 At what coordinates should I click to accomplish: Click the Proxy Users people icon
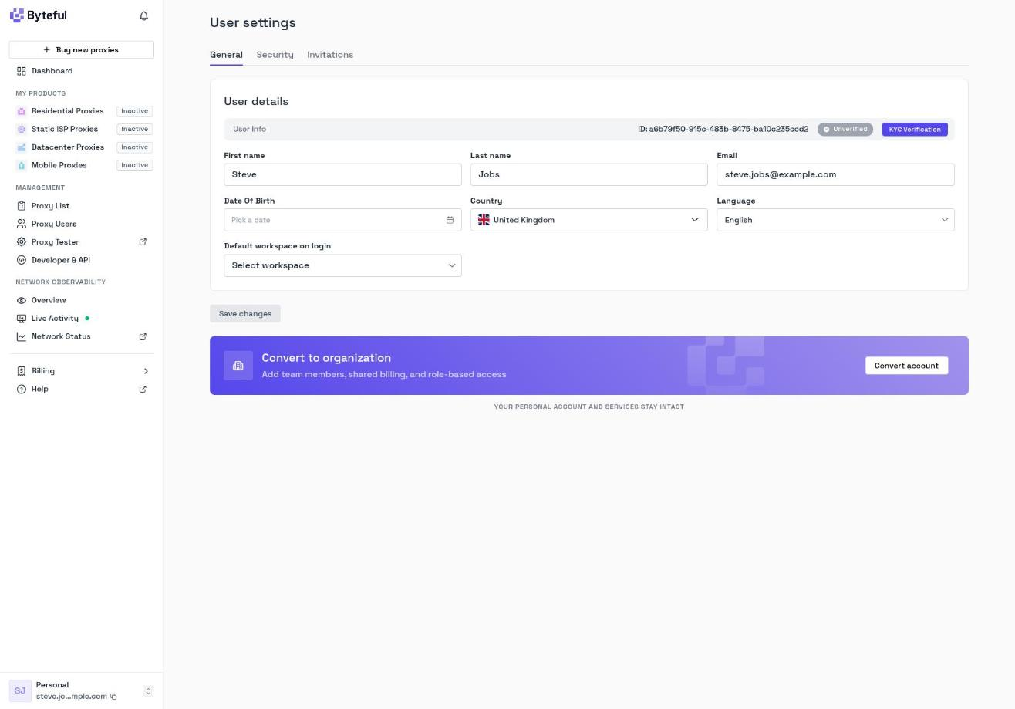pyautogui.click(x=22, y=224)
